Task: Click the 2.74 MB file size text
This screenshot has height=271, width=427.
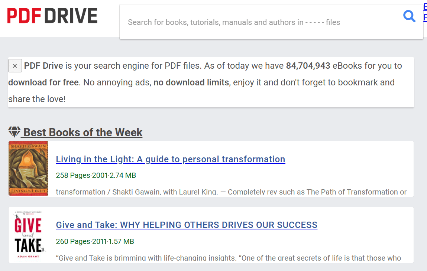Action: [x=123, y=175]
